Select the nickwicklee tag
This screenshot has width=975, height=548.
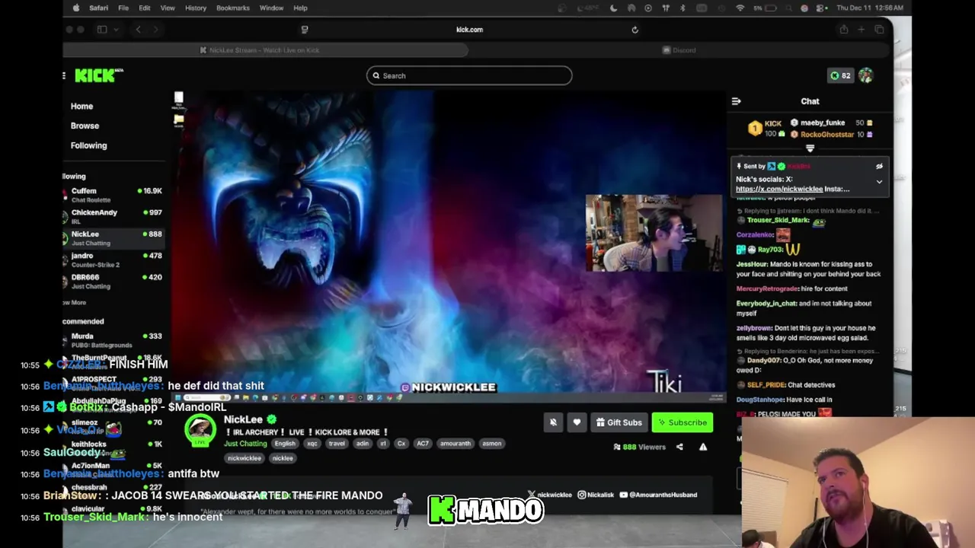click(x=245, y=458)
